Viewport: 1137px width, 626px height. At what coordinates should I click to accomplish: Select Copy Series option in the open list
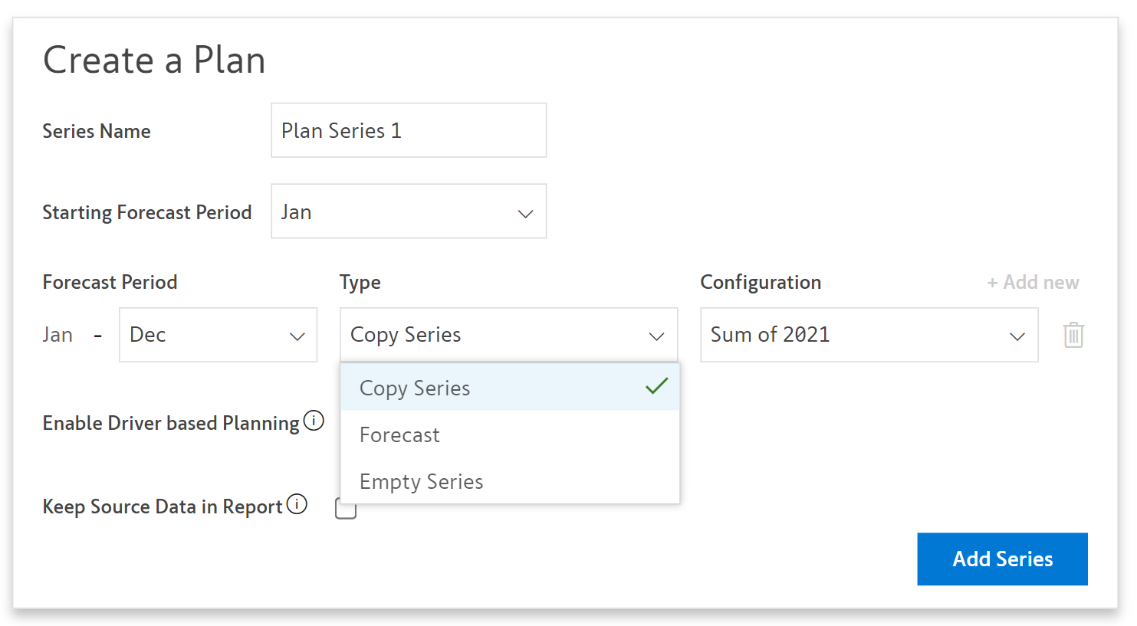(x=415, y=388)
